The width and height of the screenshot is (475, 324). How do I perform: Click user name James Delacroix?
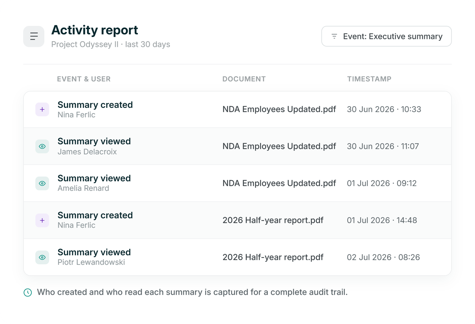pos(87,152)
